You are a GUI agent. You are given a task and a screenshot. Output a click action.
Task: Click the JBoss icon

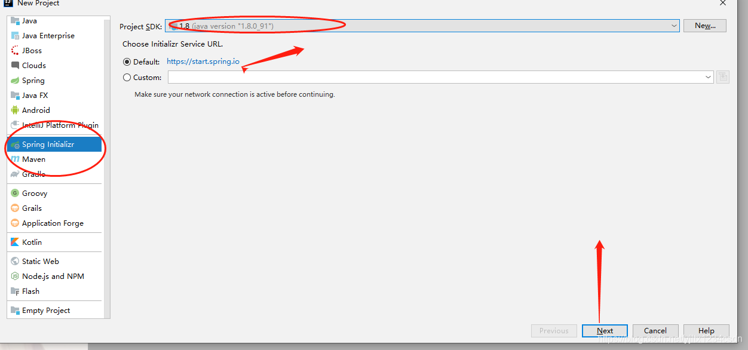(16, 51)
